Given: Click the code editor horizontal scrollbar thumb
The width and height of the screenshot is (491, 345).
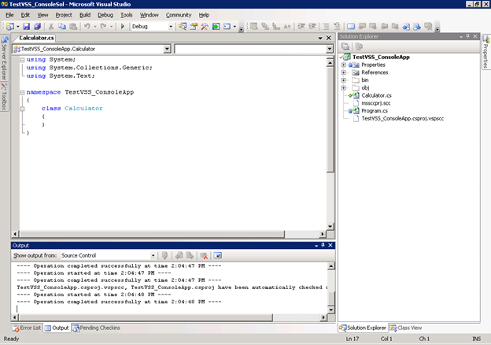Looking at the screenshot, I should point(152,234).
